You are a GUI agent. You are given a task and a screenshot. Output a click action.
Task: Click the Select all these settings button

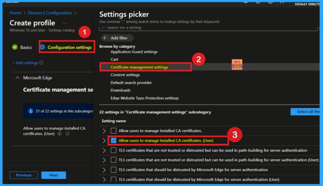[305, 112]
